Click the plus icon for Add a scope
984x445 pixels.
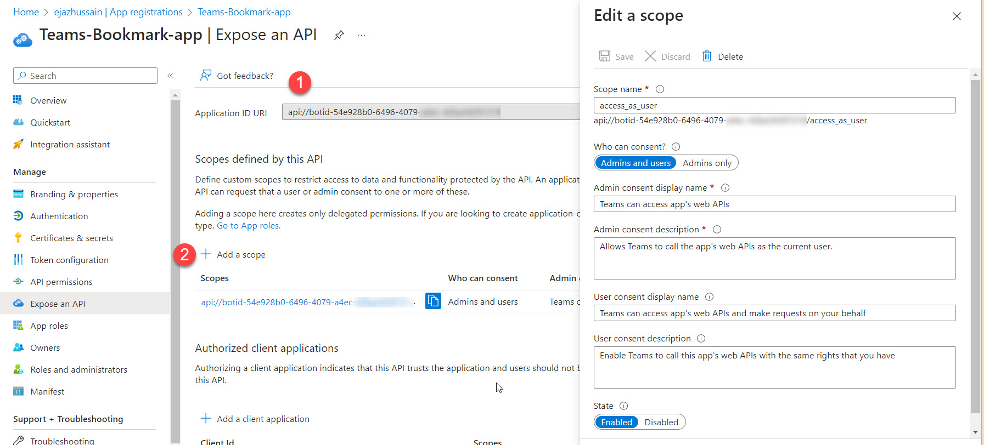point(206,254)
